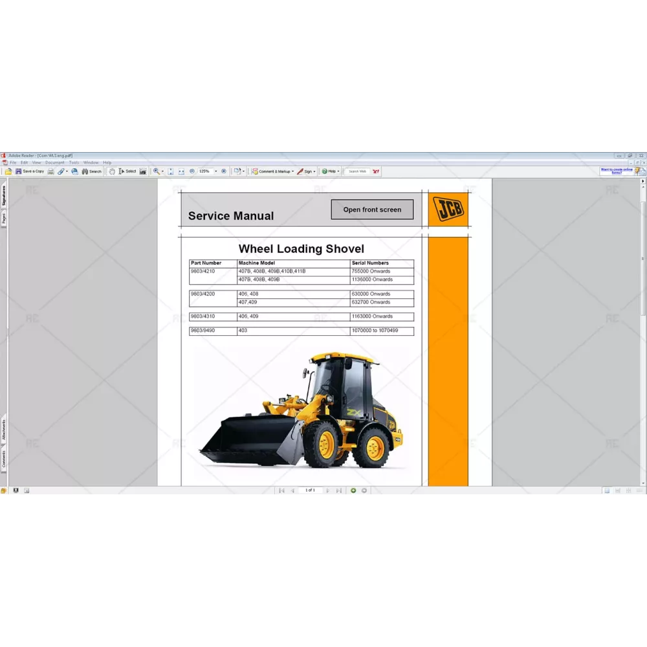The width and height of the screenshot is (647, 647).
Task: Open the Document menu
Action: tap(54, 162)
